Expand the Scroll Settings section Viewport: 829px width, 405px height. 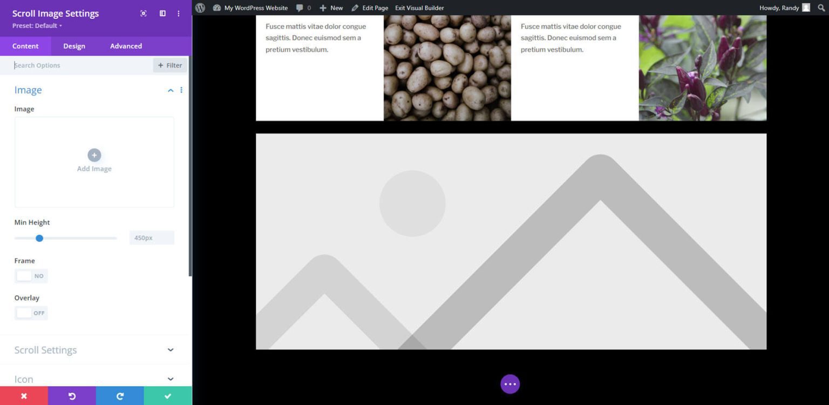tap(94, 350)
